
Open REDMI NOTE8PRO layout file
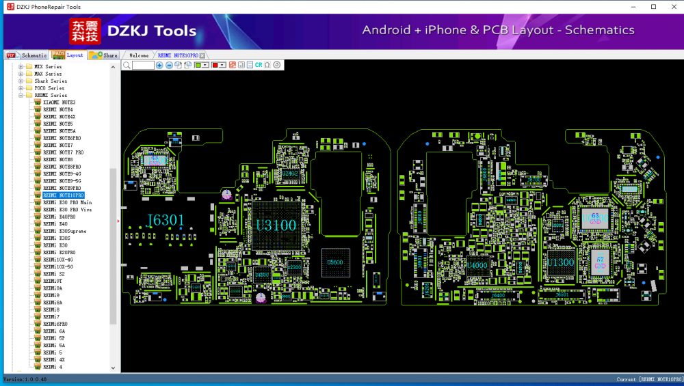[62, 167]
